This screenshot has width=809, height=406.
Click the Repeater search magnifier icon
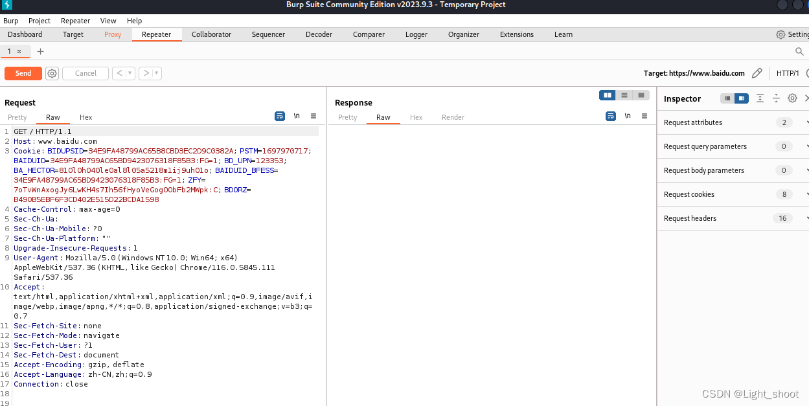(799, 51)
